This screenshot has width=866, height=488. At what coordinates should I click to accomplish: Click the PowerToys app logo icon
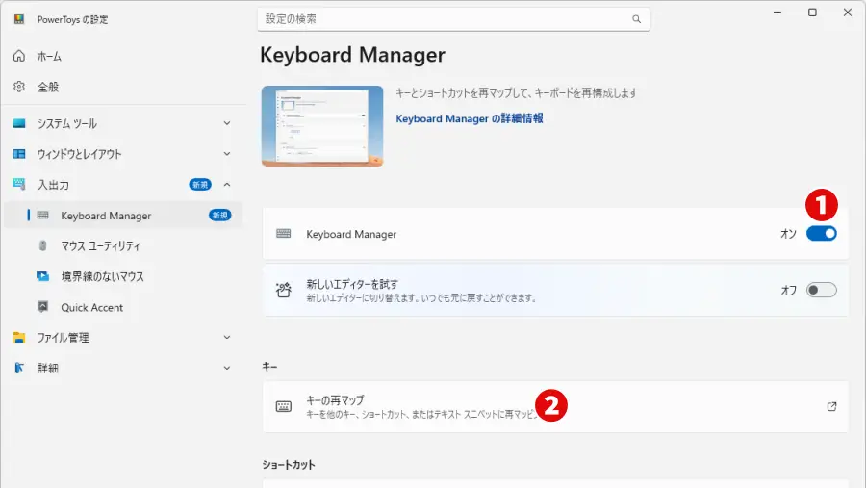[19, 19]
